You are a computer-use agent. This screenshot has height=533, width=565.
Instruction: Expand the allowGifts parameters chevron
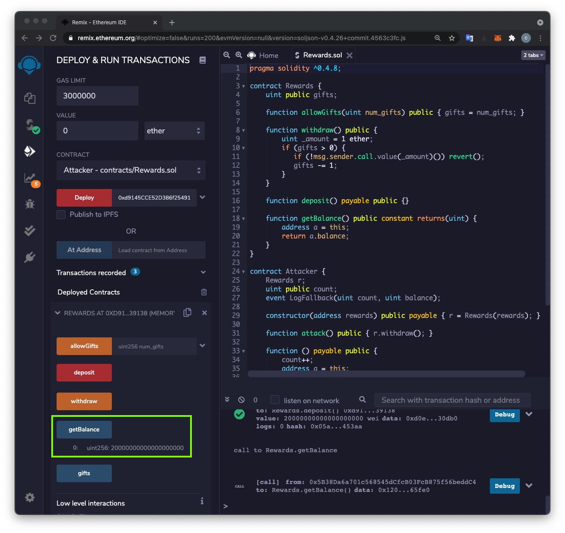pyautogui.click(x=202, y=346)
